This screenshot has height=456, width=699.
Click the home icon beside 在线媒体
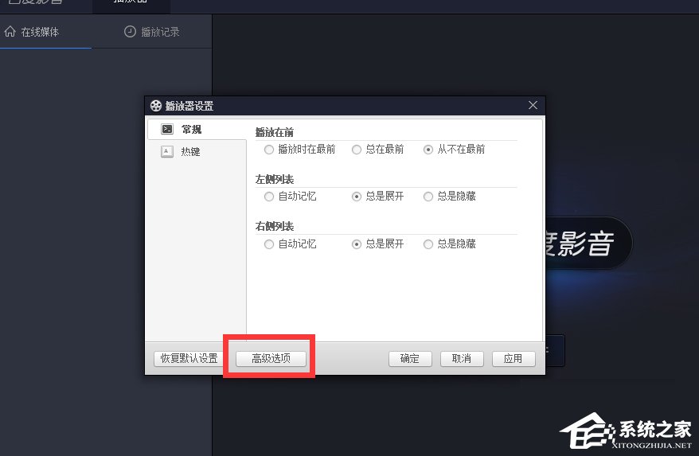tap(10, 32)
